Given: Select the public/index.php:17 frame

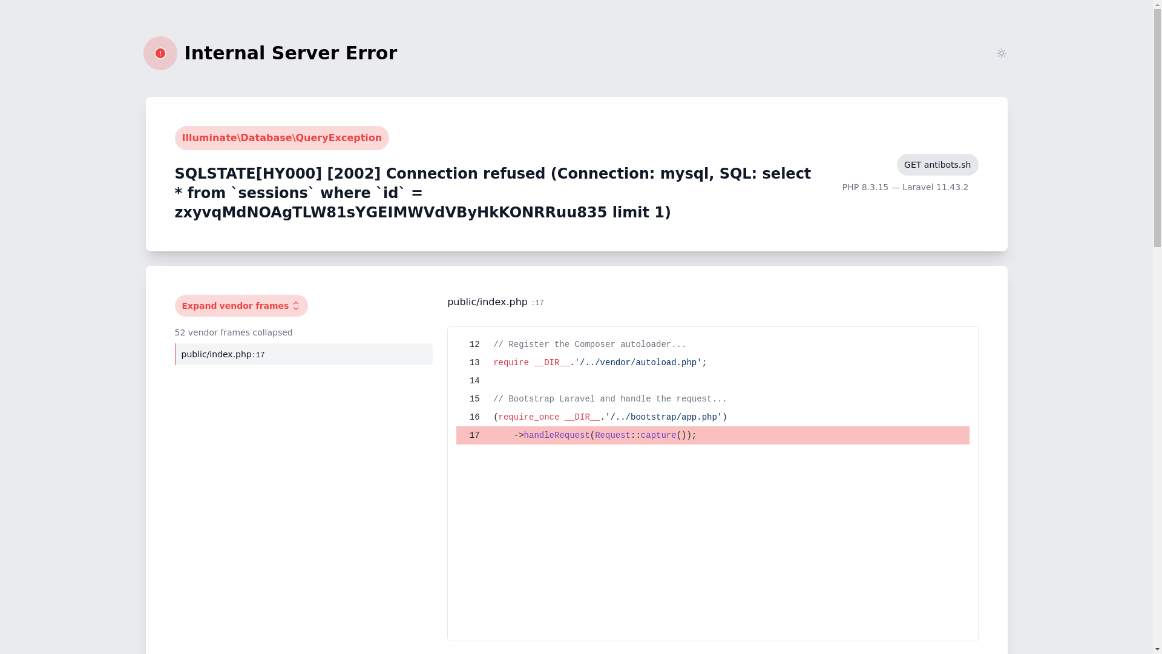Looking at the screenshot, I should coord(304,354).
